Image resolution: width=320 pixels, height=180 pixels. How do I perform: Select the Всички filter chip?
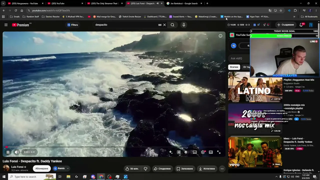point(234,67)
